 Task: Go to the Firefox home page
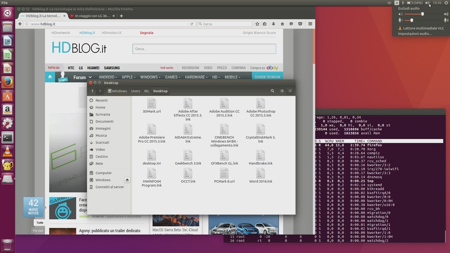pos(283,24)
